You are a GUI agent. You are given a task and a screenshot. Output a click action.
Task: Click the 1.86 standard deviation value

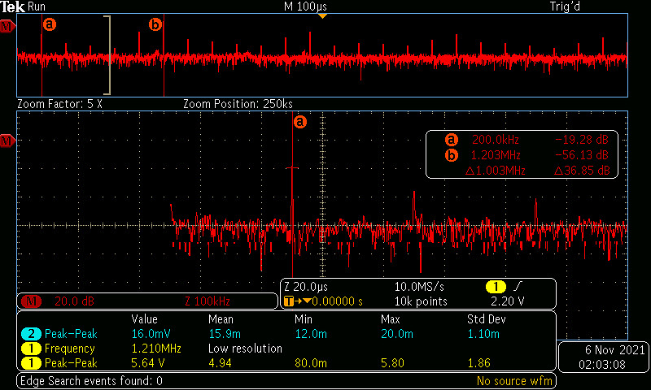(479, 363)
